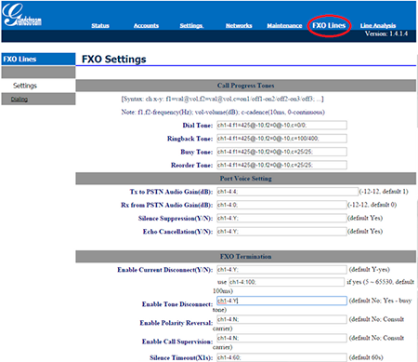Click the Busy Tone label

pos(197,152)
